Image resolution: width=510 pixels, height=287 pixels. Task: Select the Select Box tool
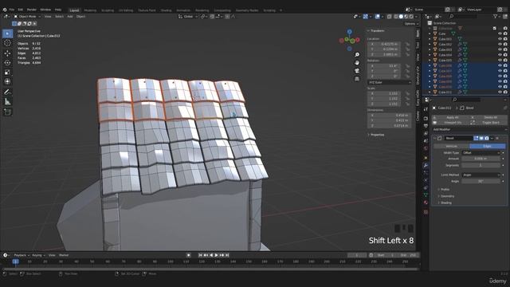coord(7,33)
